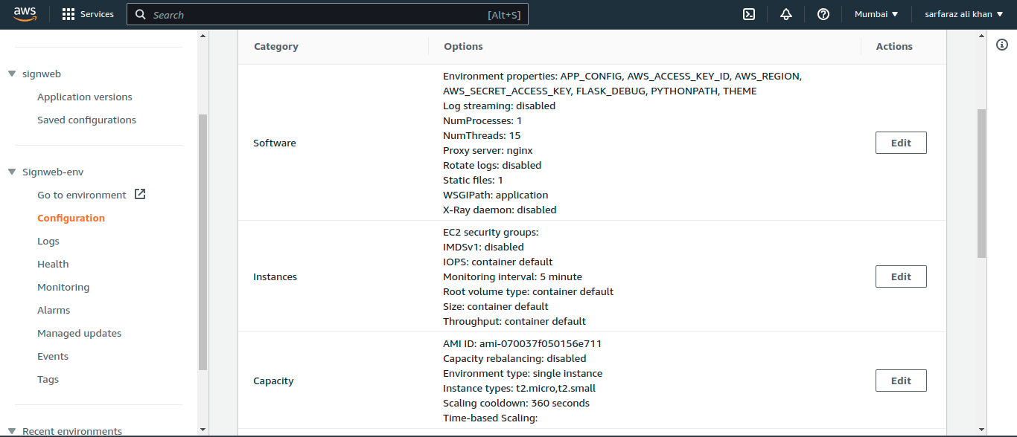Image resolution: width=1017 pixels, height=437 pixels.
Task: Collapse the Signweb-env section
Action: [10, 172]
